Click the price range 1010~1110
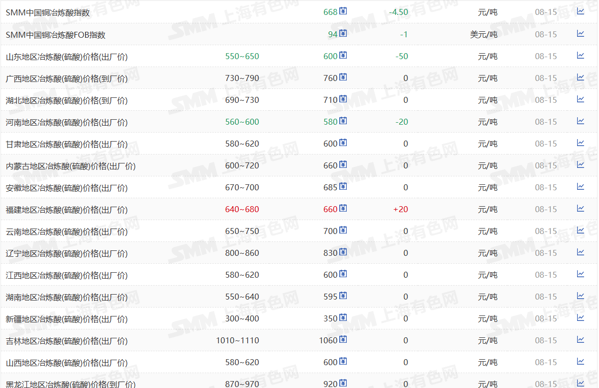This screenshot has height=388, width=599. [238, 340]
